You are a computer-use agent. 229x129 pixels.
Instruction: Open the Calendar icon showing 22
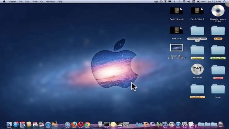[35, 124]
